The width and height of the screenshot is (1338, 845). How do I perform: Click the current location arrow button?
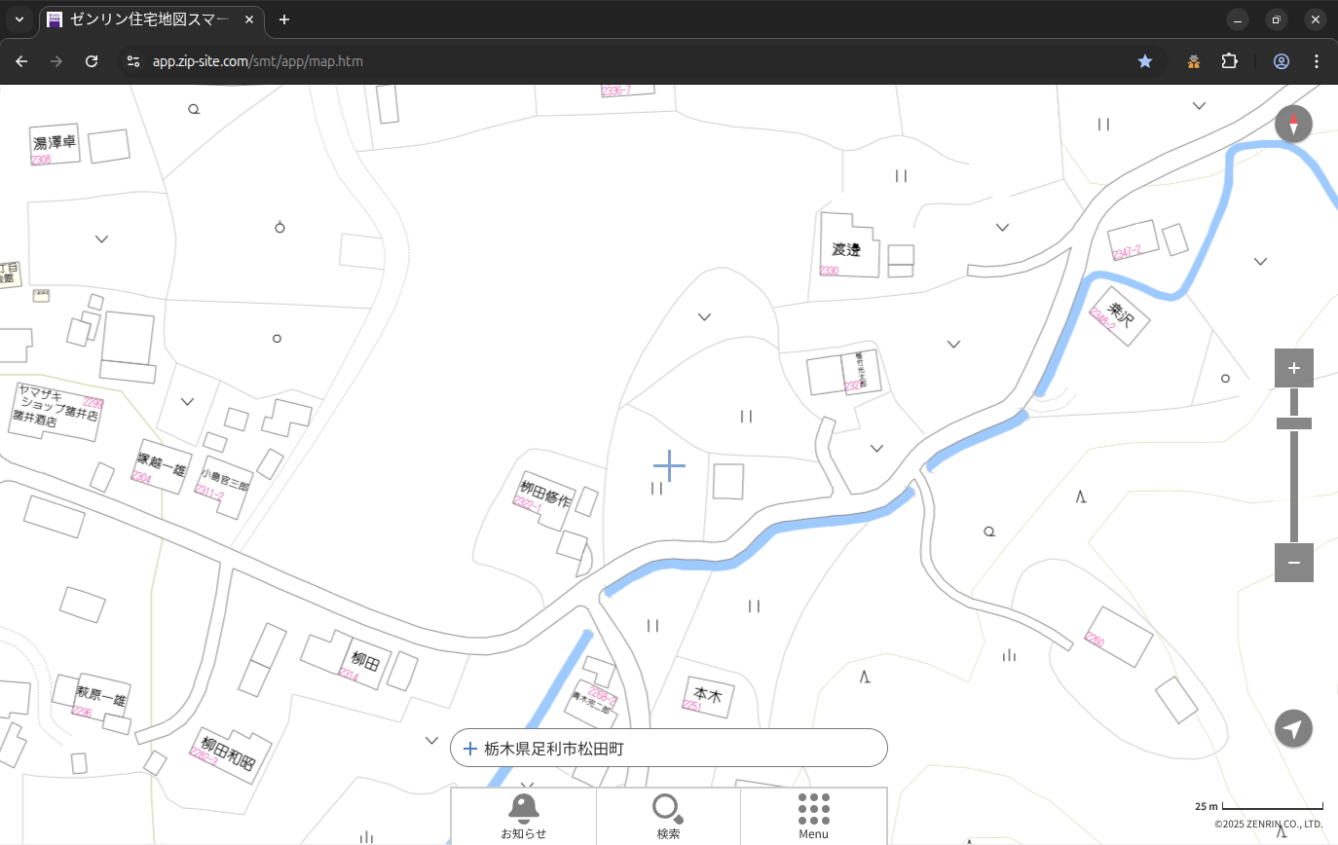coord(1293,728)
